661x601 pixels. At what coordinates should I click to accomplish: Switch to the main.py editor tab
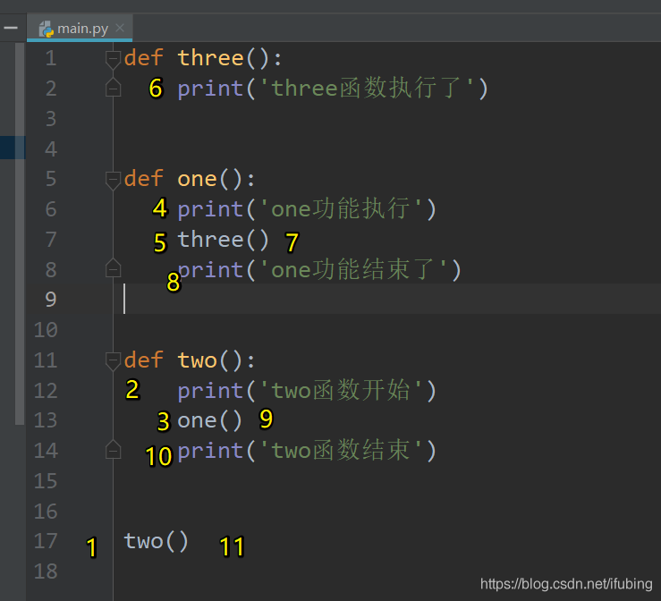click(x=80, y=29)
